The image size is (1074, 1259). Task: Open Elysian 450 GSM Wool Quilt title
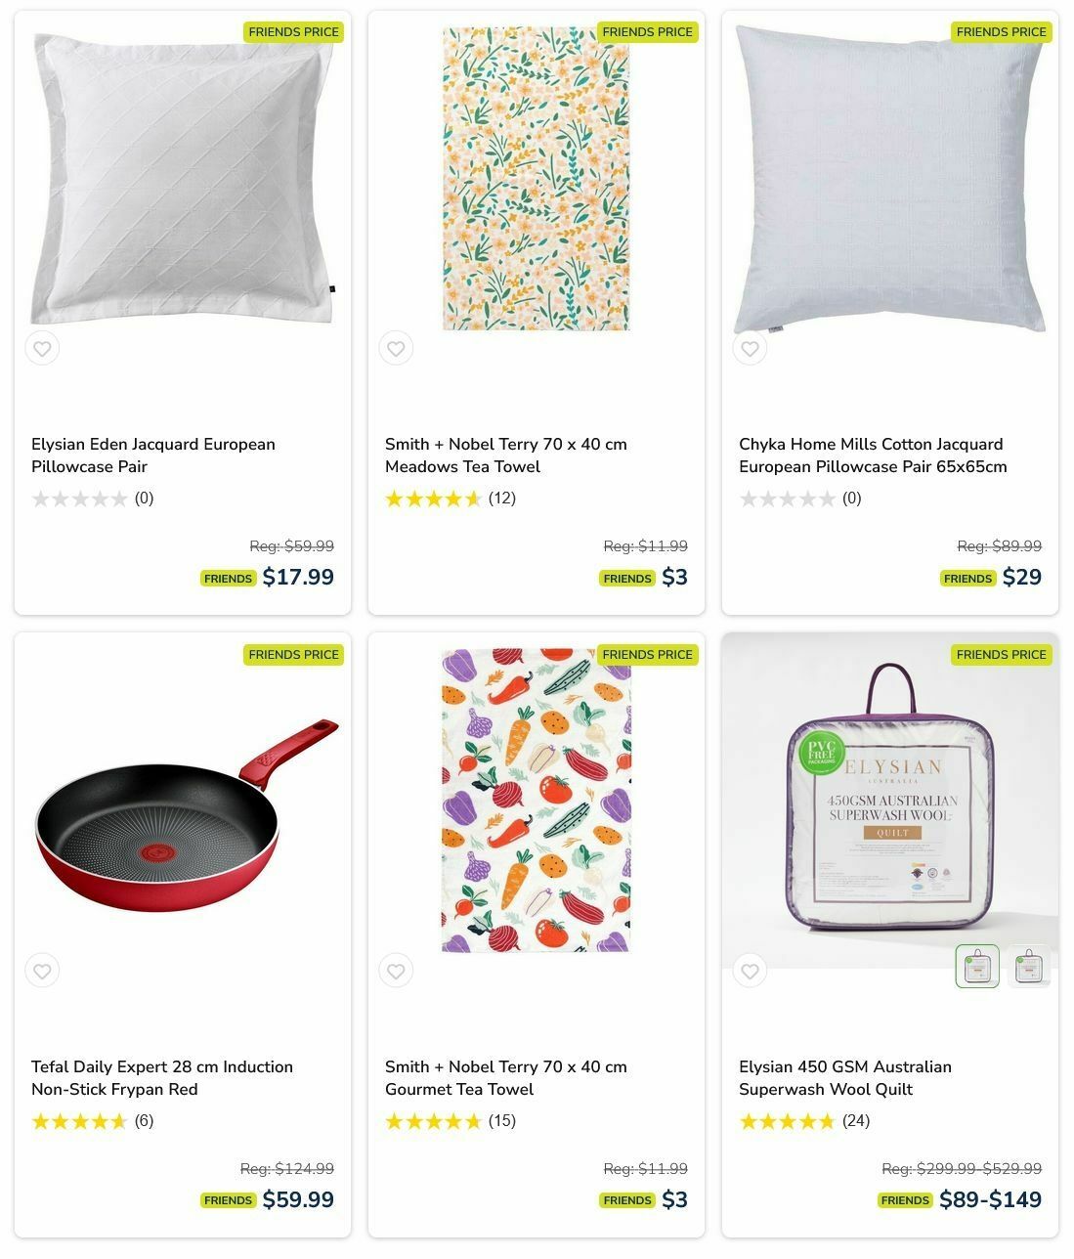845,1078
